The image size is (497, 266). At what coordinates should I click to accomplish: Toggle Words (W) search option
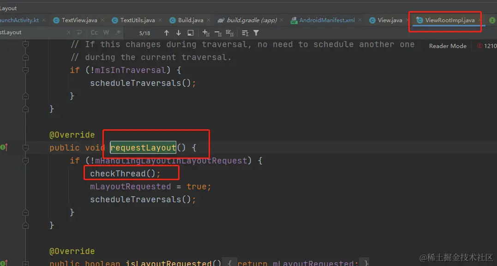tap(106, 32)
